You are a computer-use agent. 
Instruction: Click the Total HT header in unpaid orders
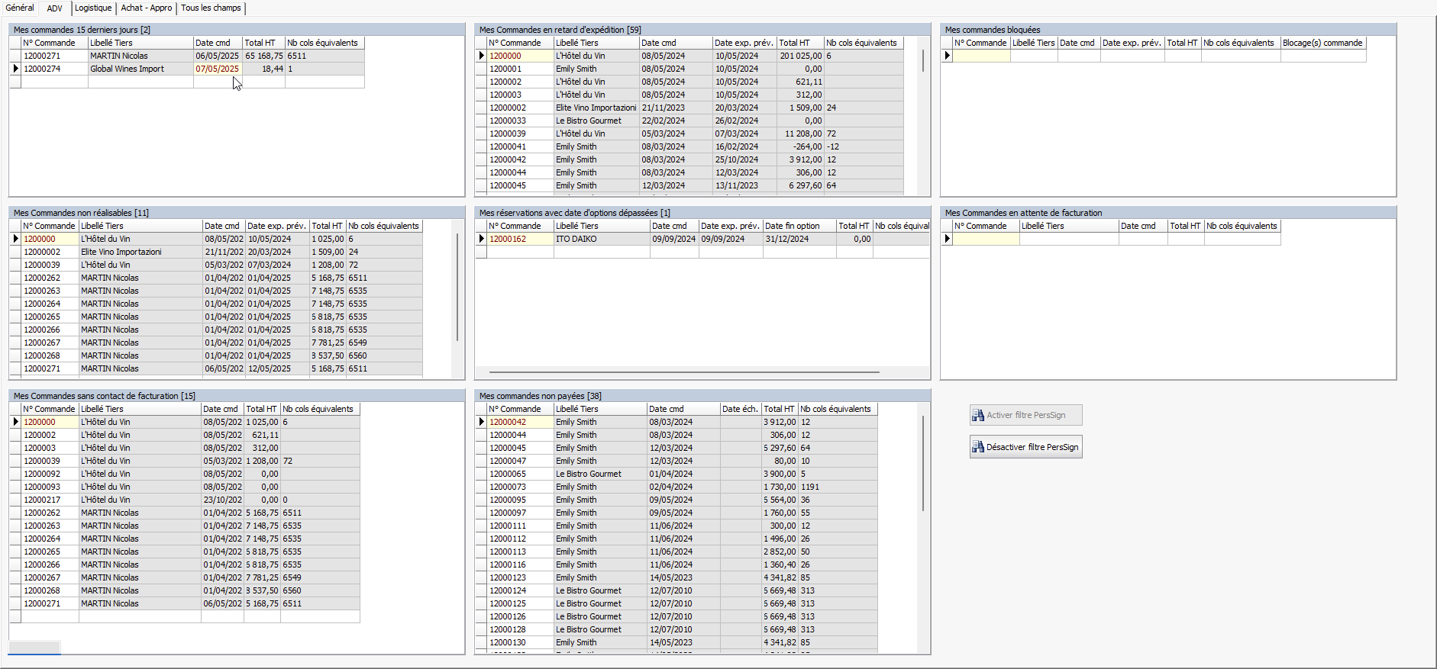click(778, 409)
